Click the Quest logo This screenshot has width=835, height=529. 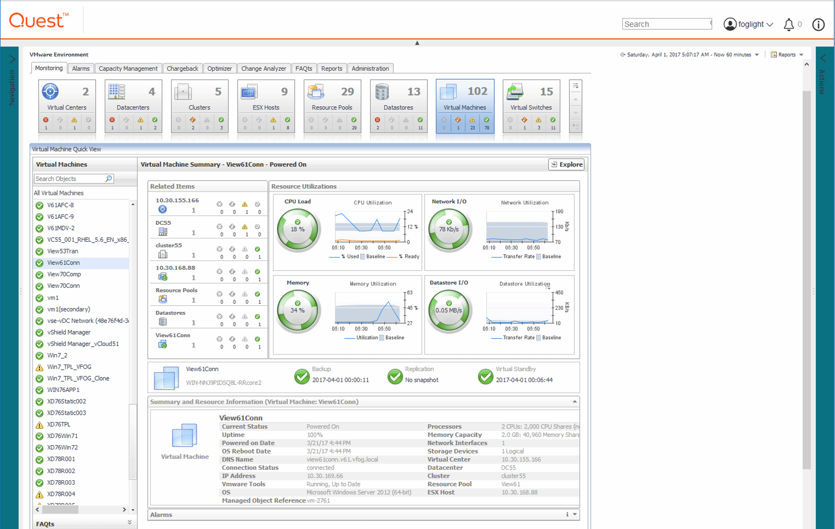(x=39, y=20)
